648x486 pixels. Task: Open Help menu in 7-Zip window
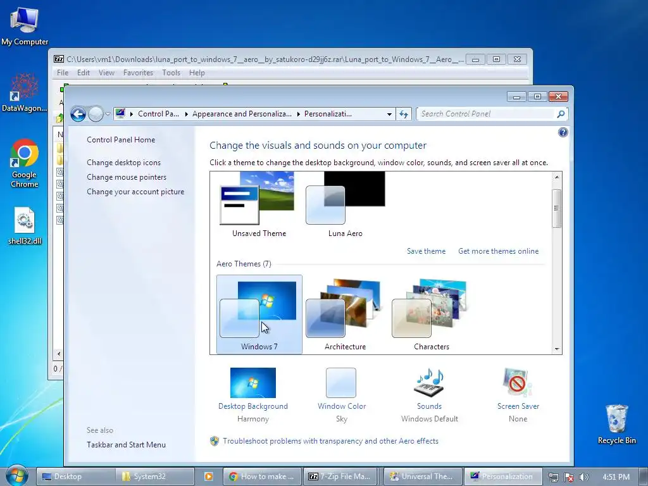(197, 73)
